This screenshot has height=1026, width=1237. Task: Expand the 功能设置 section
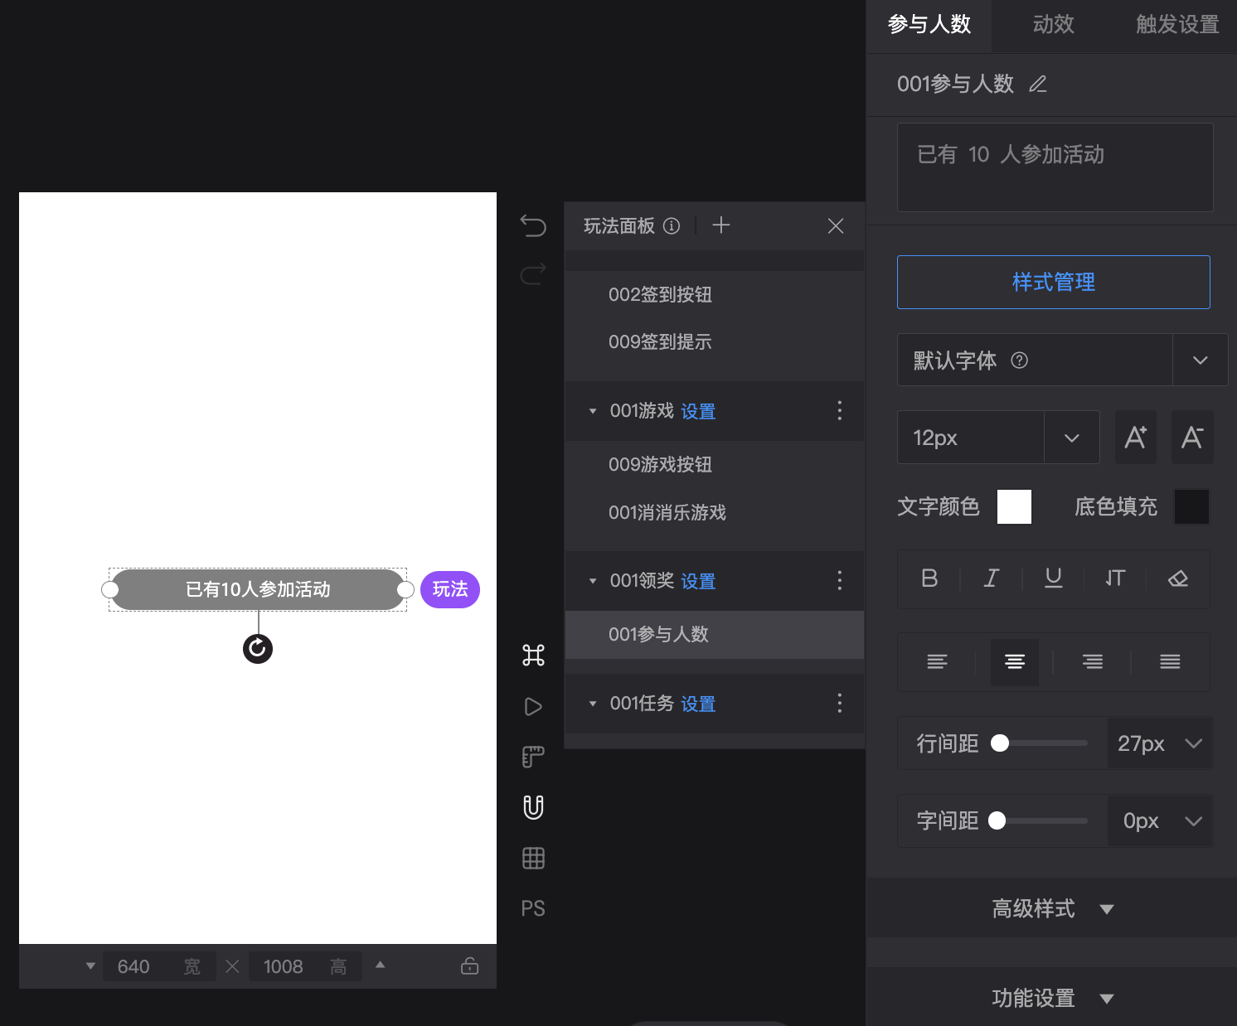tap(1053, 999)
